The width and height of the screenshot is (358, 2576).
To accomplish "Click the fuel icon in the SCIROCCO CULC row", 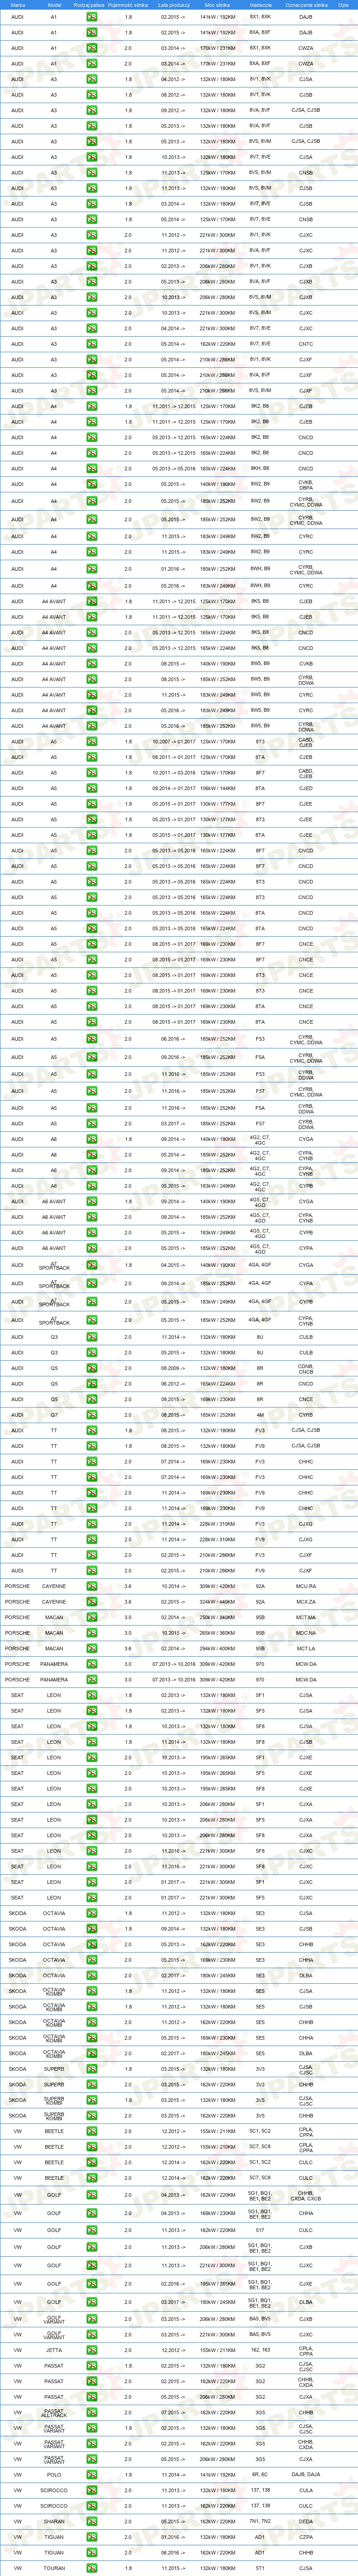I will (92, 2506).
